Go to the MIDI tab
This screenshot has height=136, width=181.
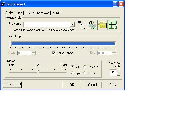(56, 13)
